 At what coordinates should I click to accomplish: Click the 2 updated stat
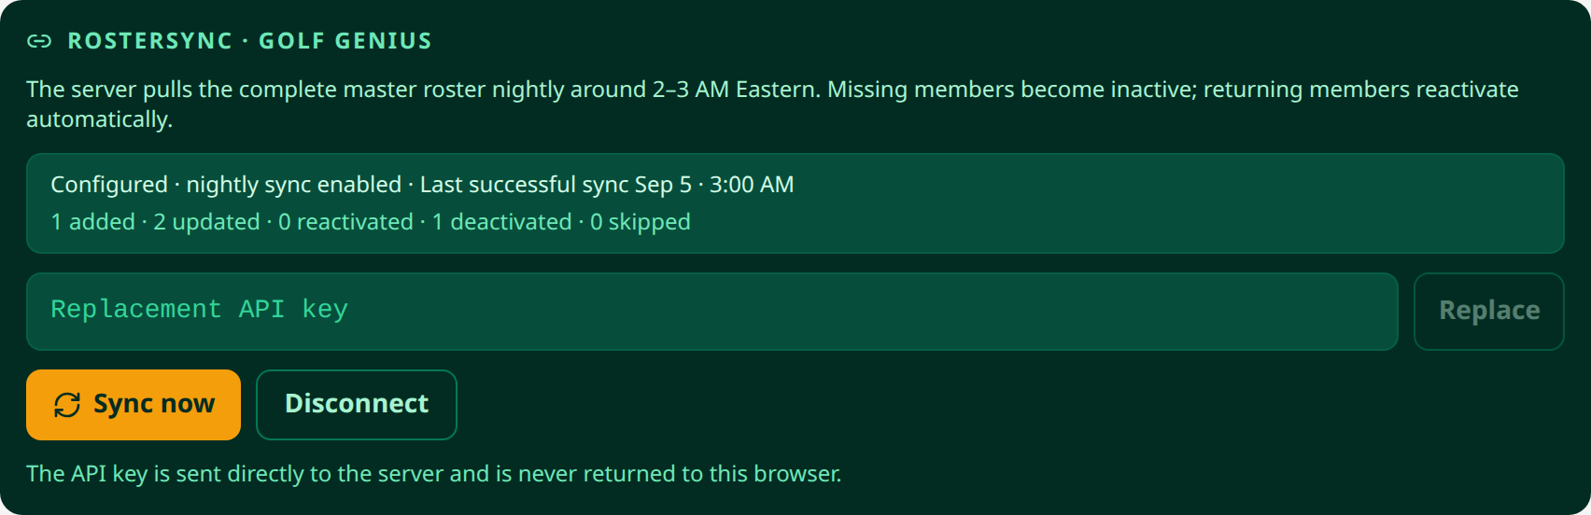pyautogui.click(x=207, y=222)
